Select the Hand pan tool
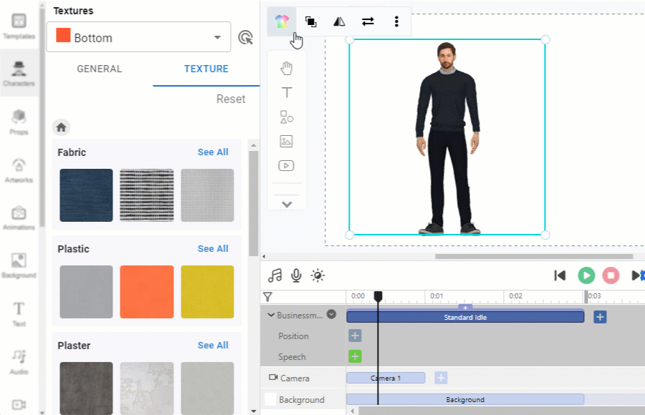The width and height of the screenshot is (645, 415). [x=287, y=68]
